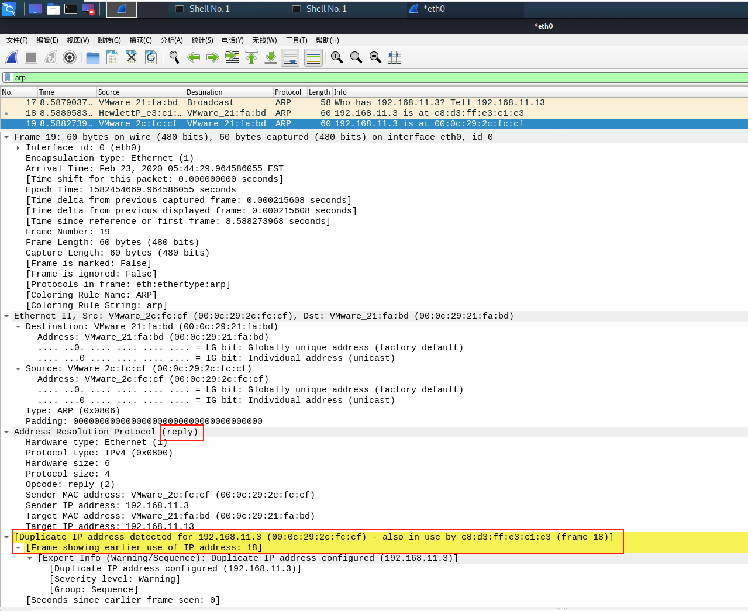
Task: Expand the Interface id tree item
Action: [x=18, y=147]
